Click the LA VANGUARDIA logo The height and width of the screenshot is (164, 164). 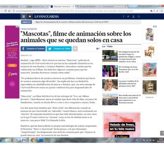46,16
